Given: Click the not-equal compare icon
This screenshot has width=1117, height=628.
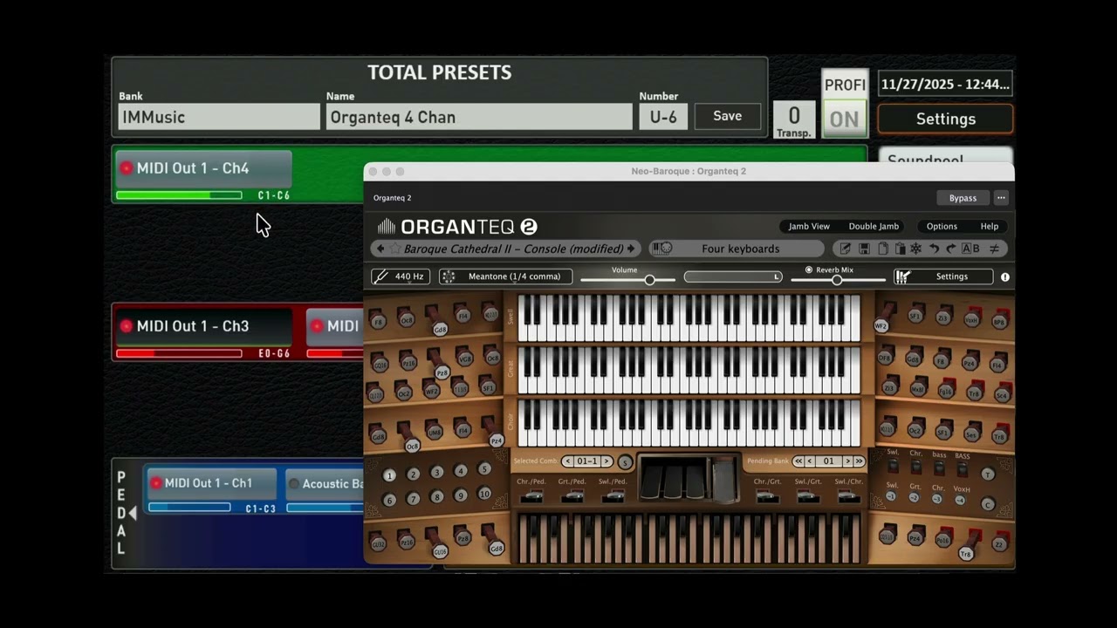Looking at the screenshot, I should [994, 249].
